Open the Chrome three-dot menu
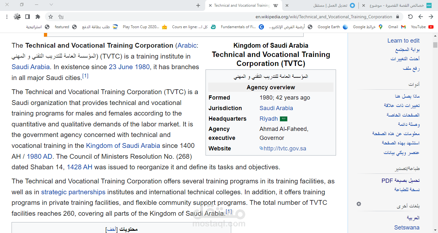 (7, 17)
